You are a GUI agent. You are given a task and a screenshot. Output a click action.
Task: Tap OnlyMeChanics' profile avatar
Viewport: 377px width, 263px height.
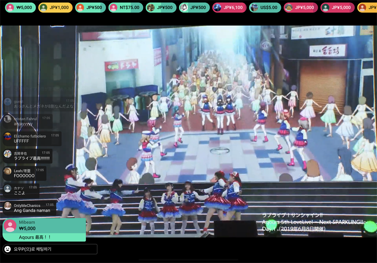tap(8, 206)
